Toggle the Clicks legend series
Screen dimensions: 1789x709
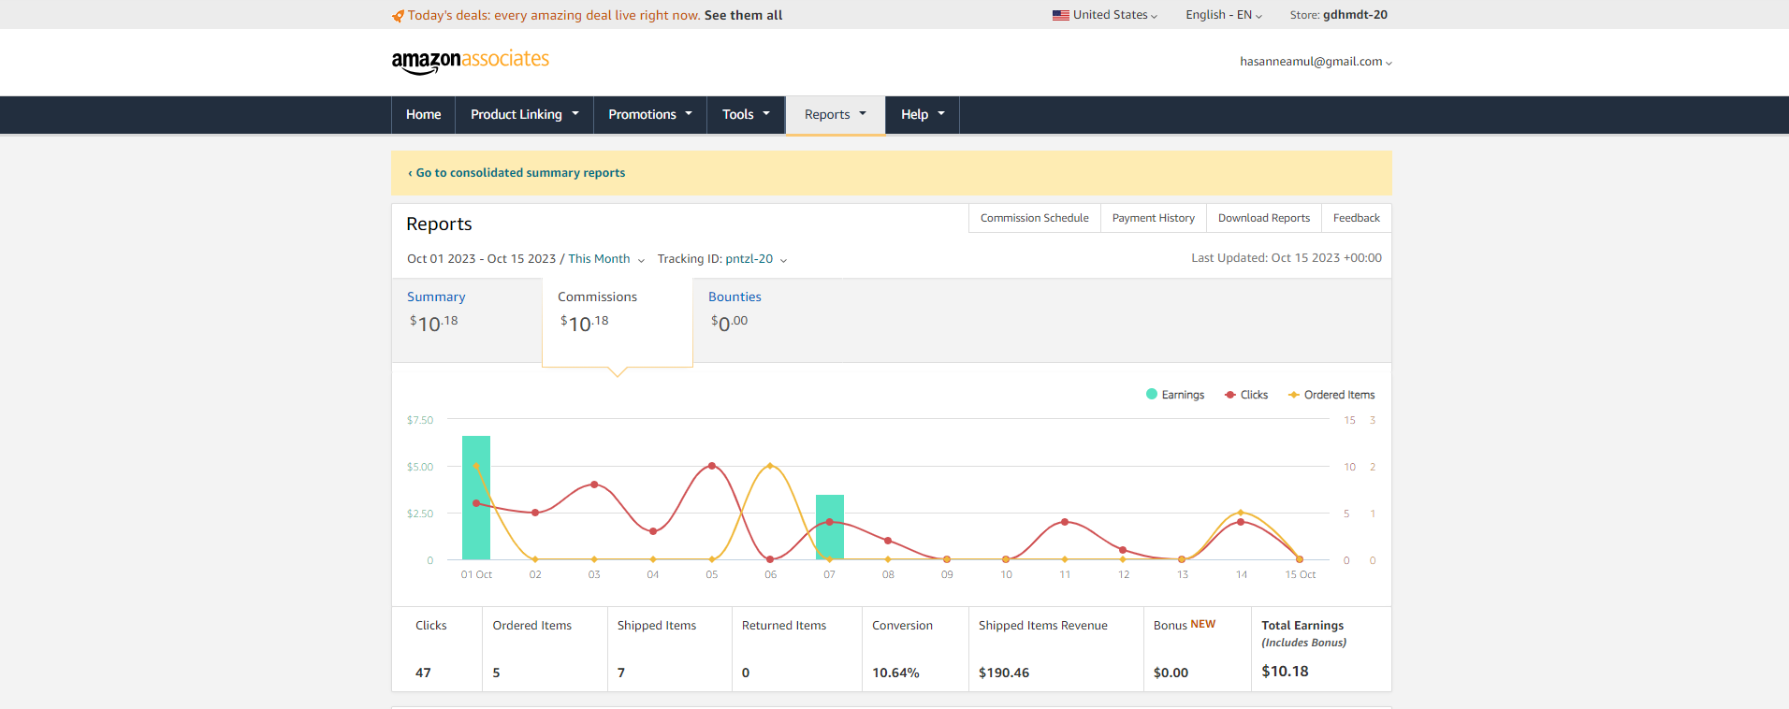pos(1246,395)
